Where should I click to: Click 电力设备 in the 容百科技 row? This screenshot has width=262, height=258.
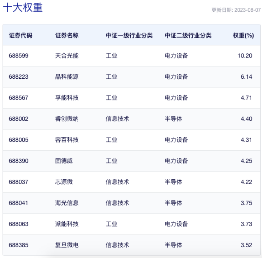[x=176, y=140]
